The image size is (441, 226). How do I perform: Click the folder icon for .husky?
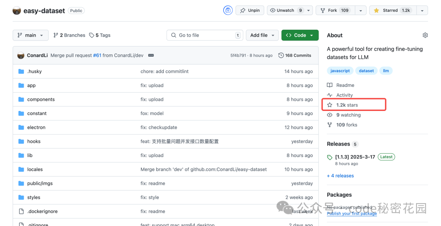tap(21, 71)
